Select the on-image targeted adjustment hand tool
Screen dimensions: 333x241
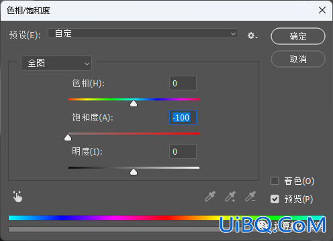coord(17,196)
